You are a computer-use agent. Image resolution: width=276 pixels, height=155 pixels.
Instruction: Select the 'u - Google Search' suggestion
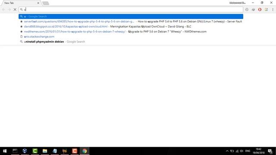131,16
